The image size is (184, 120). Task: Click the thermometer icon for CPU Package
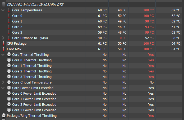click(x=4, y=44)
